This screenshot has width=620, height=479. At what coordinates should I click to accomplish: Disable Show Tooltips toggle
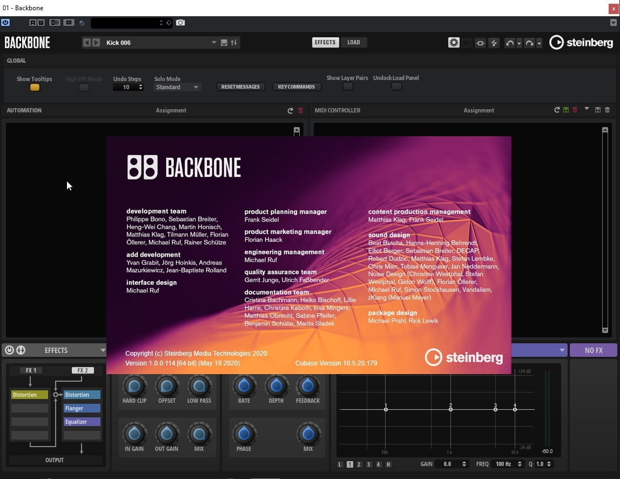(x=35, y=87)
